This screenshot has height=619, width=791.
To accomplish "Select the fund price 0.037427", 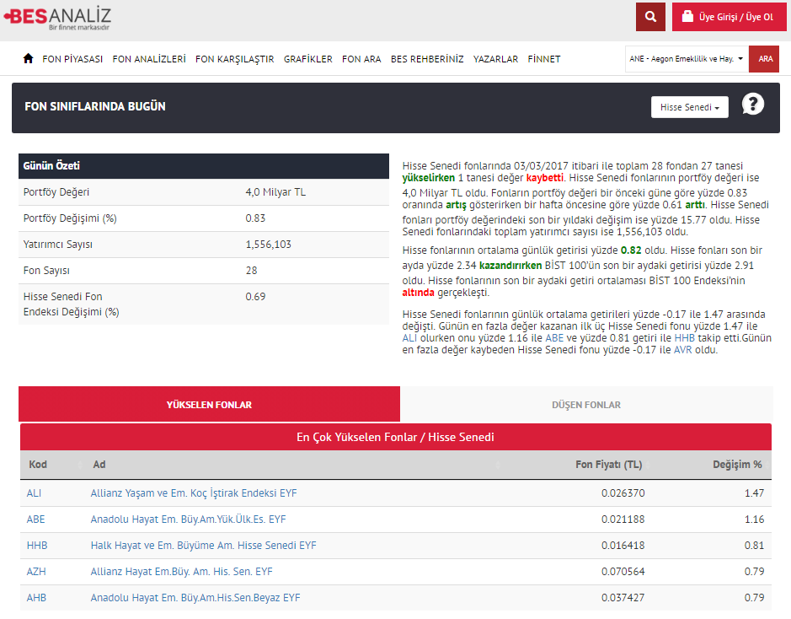I will click(x=623, y=598).
